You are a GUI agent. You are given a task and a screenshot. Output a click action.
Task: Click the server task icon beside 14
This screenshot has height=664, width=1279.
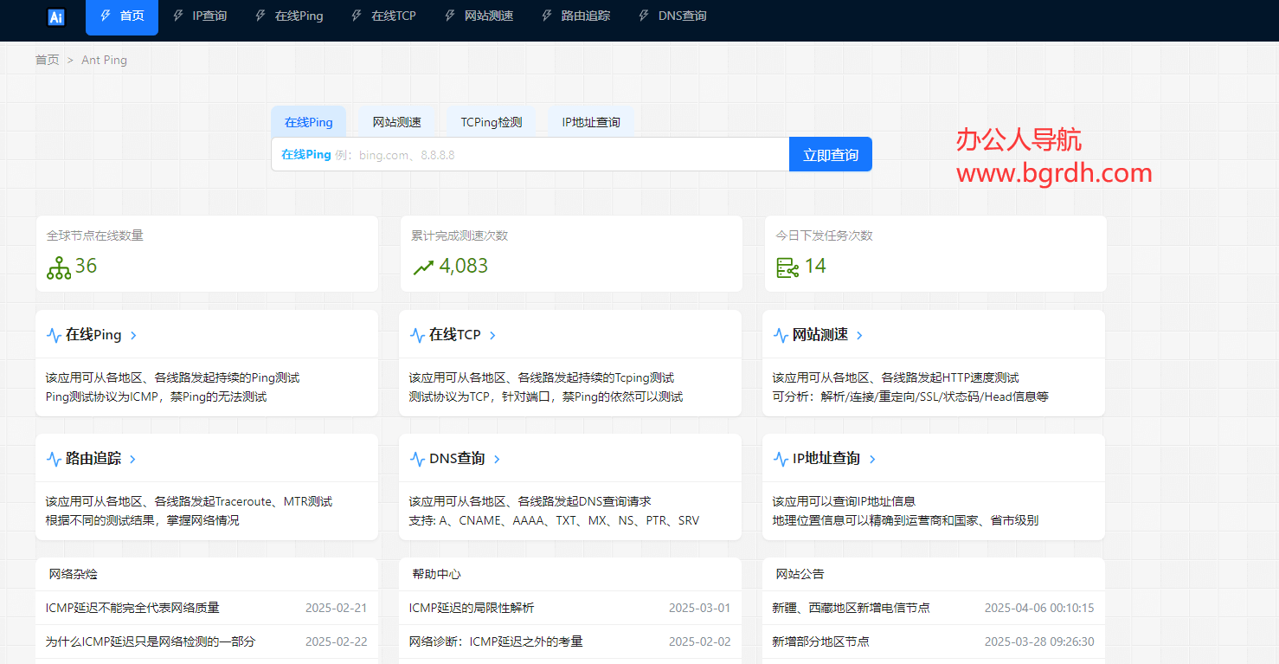click(x=787, y=268)
